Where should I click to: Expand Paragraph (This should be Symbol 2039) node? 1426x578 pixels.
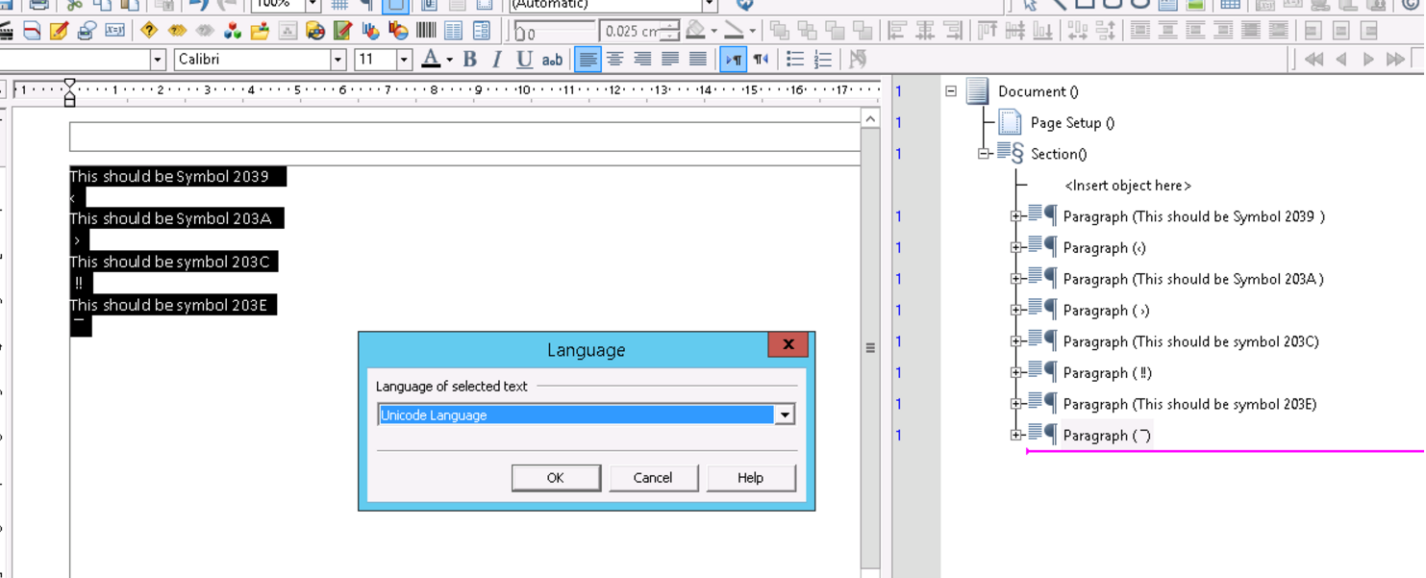pyautogui.click(x=1016, y=216)
